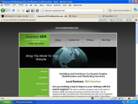The image size is (138, 104).
Task: Reload the page with the refresh icon
Action: [x=13, y=10]
